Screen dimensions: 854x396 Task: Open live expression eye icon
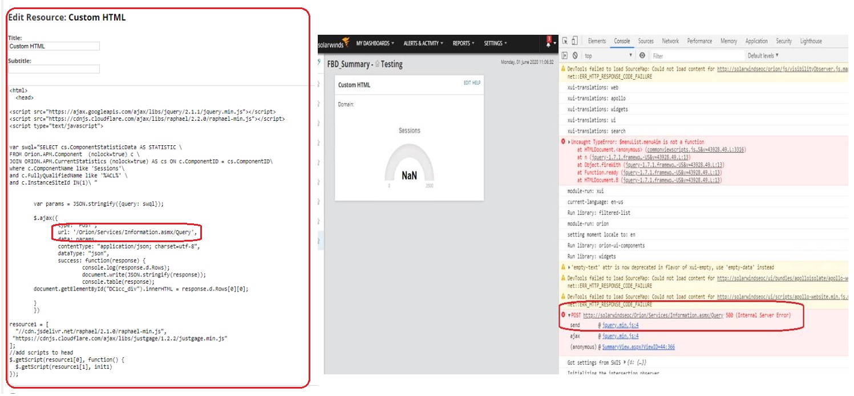tap(642, 56)
